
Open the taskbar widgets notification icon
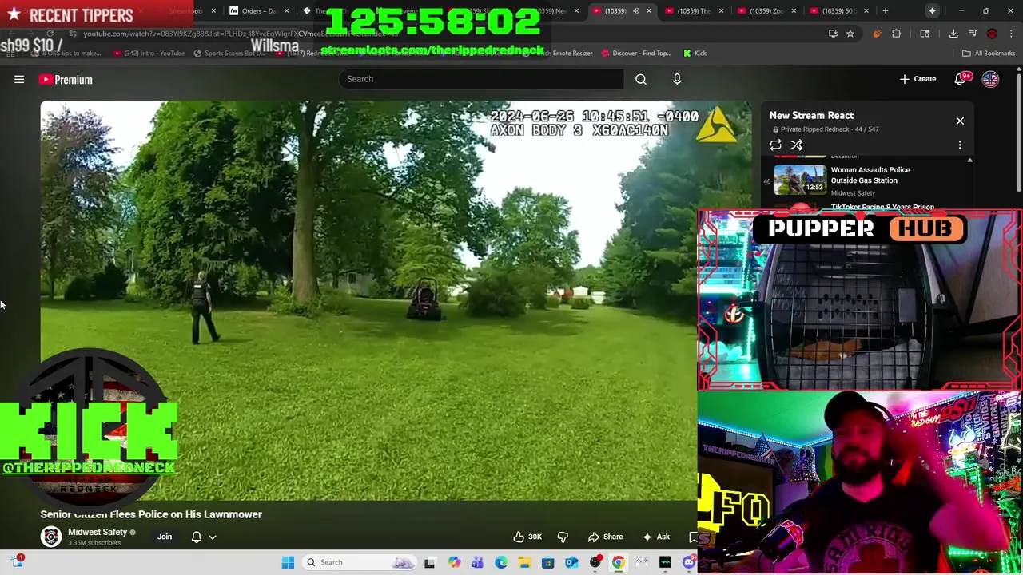click(x=18, y=561)
